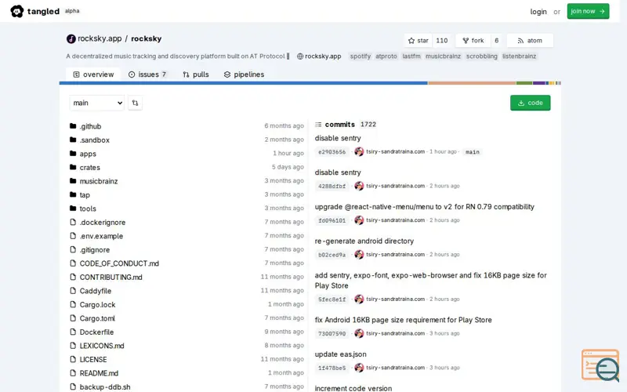Image resolution: width=627 pixels, height=392 pixels.
Task: Open the Dockerfile file
Action: (96, 332)
